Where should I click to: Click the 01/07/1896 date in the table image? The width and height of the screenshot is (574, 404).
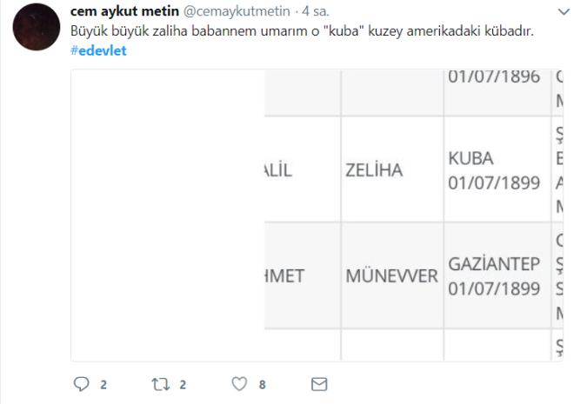[x=494, y=76]
